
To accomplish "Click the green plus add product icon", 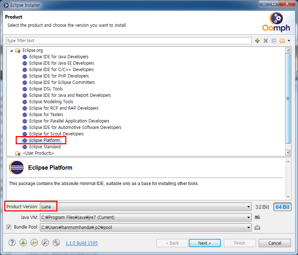I will point(257,41).
